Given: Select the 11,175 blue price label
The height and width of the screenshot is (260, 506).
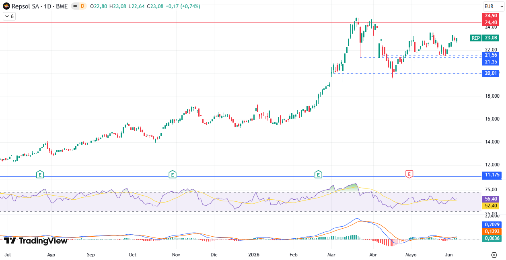Looking at the screenshot, I should point(492,175).
